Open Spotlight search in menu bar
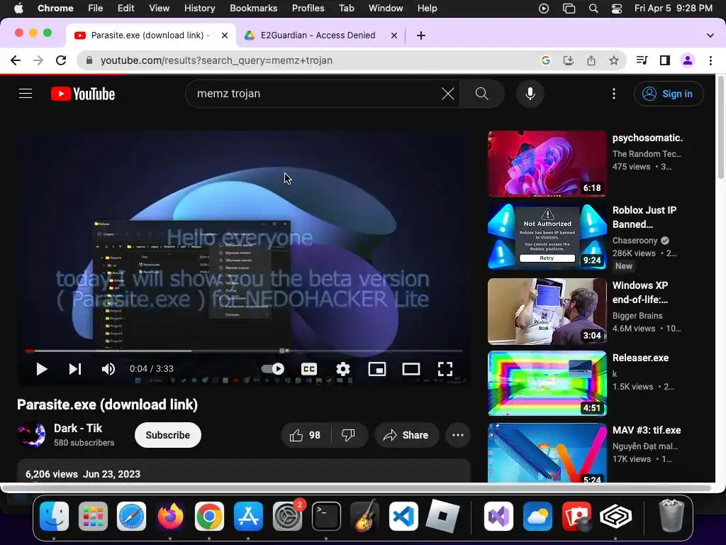The height and width of the screenshot is (545, 726). tap(593, 9)
